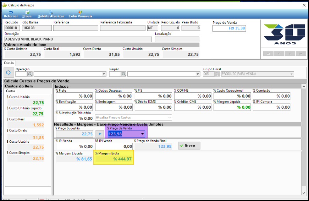The image size is (309, 201).
Task: Click the 30 Anos logo image
Action: [x=285, y=34]
